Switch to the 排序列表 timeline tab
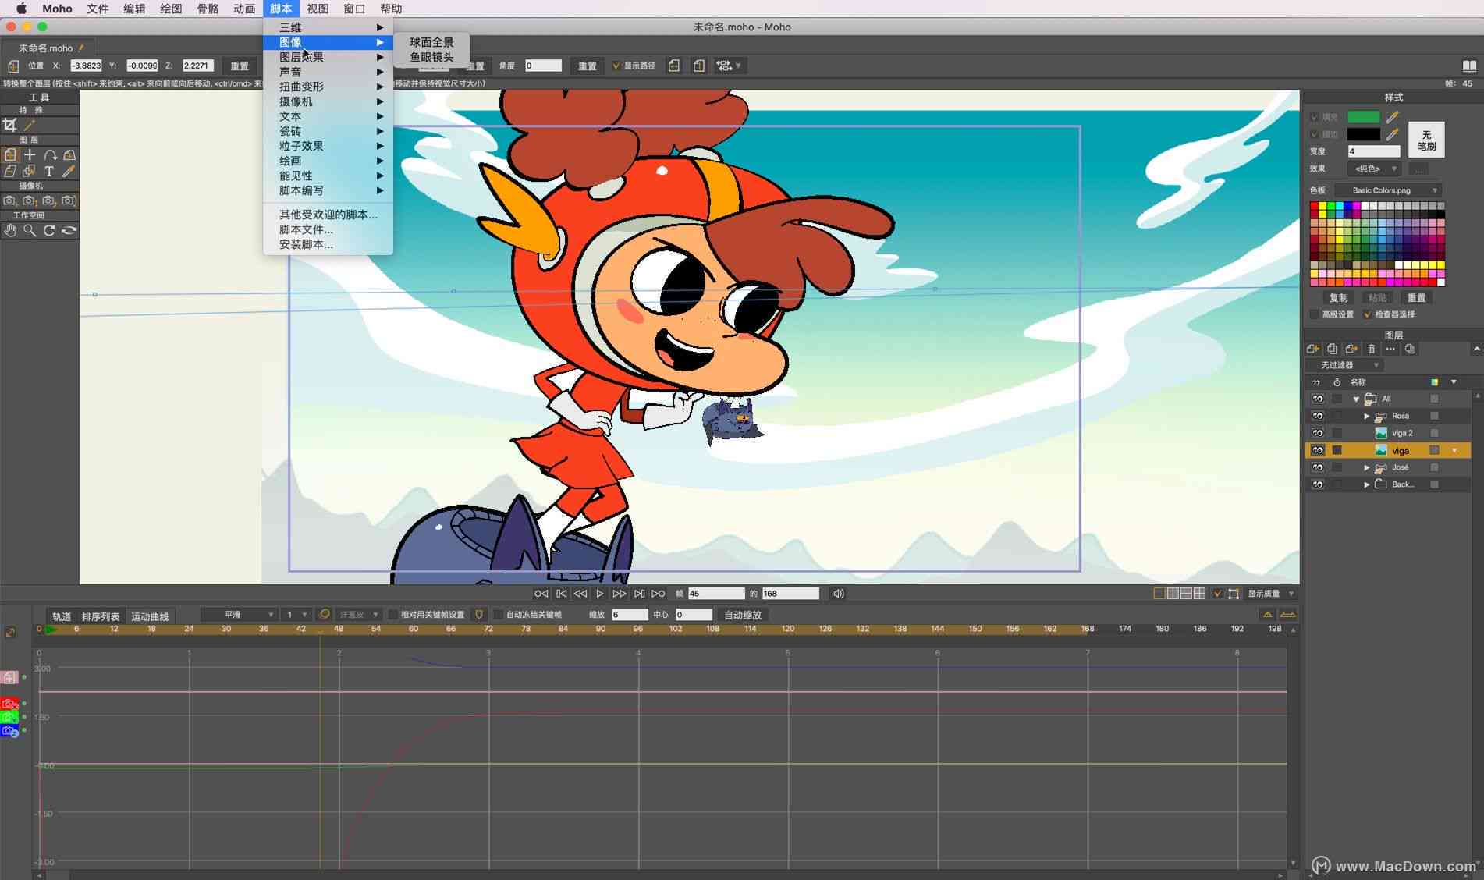Viewport: 1484px width, 880px height. click(101, 616)
